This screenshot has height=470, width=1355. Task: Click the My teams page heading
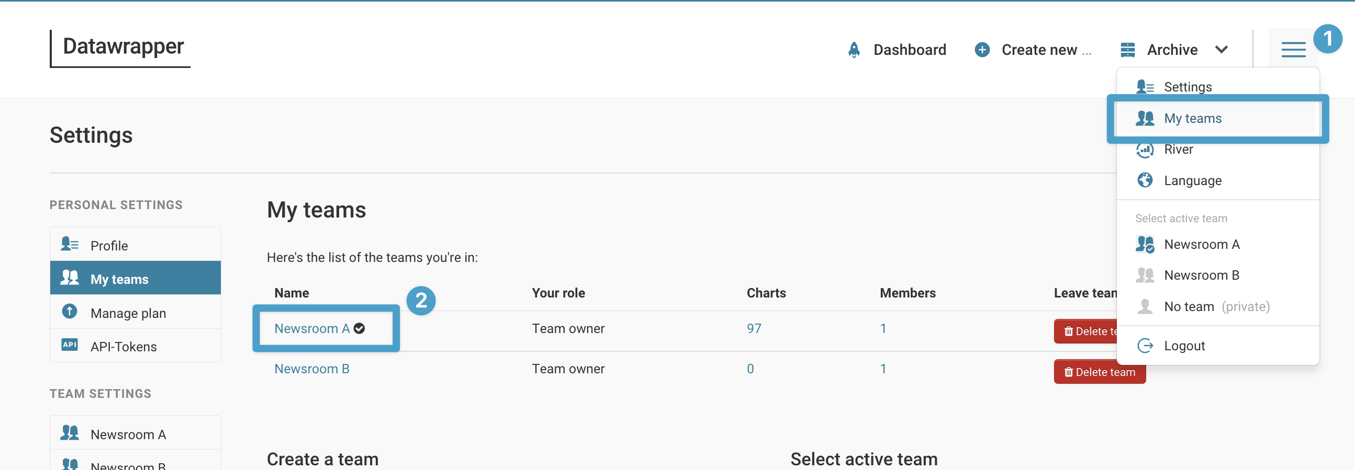[x=316, y=210]
